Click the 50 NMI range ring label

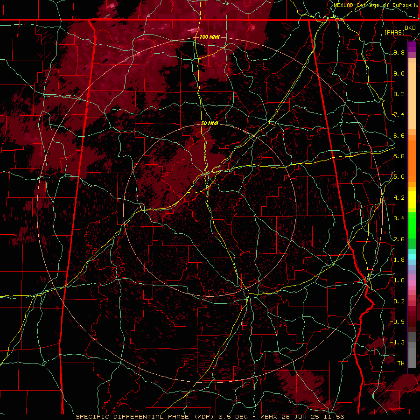pos(210,123)
